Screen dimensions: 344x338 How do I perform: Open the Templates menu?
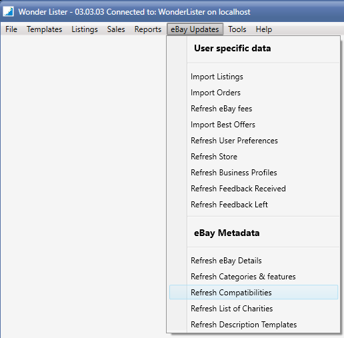[45, 29]
